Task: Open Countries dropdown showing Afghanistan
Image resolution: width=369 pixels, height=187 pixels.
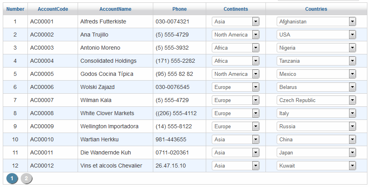Action: click(352, 22)
